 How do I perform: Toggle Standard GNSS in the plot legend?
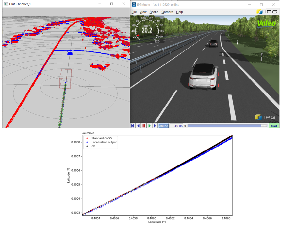[x=102, y=138]
